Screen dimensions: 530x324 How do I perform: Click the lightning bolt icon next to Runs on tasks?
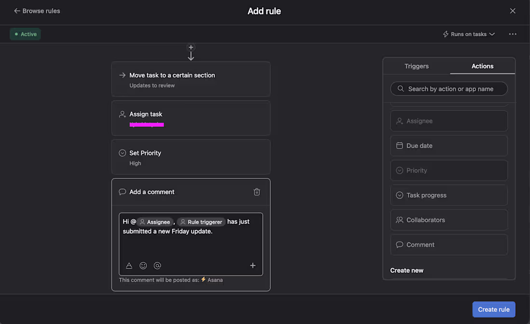[x=445, y=34]
